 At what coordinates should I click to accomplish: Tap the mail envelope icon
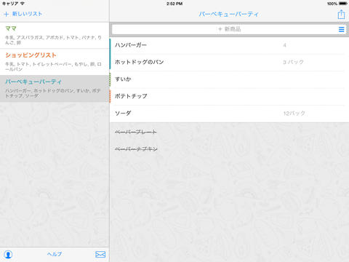pos(100,254)
